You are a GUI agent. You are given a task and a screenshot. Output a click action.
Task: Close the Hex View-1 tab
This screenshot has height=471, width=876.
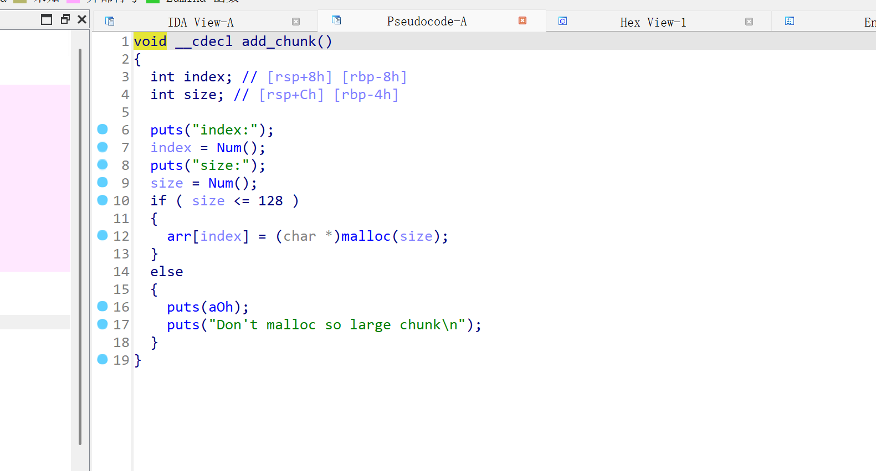point(749,22)
